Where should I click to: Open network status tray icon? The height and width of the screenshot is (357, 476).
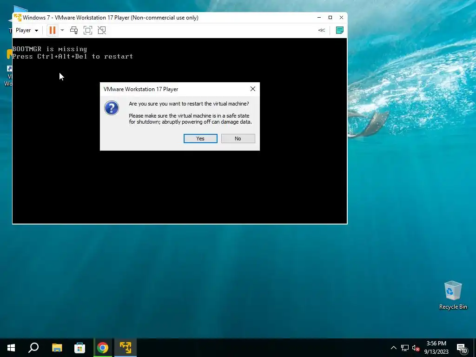click(x=405, y=348)
